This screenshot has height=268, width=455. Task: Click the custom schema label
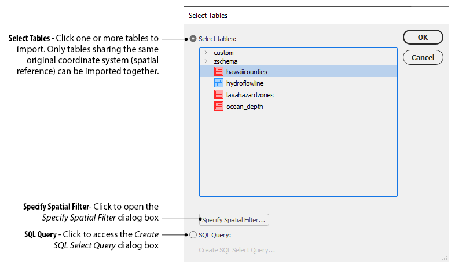click(x=223, y=53)
